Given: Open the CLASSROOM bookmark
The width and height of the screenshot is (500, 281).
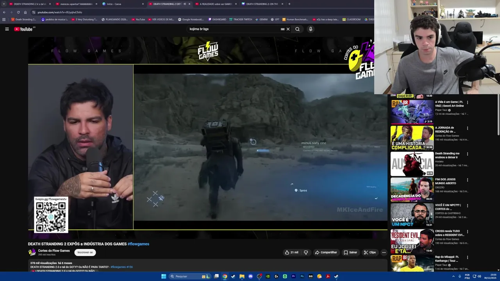Looking at the screenshot, I should [x=351, y=19].
